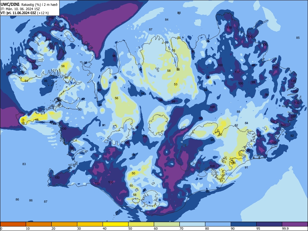The width and height of the screenshot is (308, 231).
Task: Click the legend tick label '20'
Action: click(53, 229)
